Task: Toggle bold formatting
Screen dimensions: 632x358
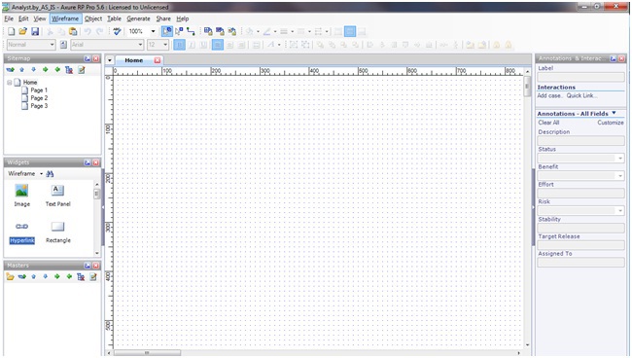Action: pyautogui.click(x=179, y=45)
